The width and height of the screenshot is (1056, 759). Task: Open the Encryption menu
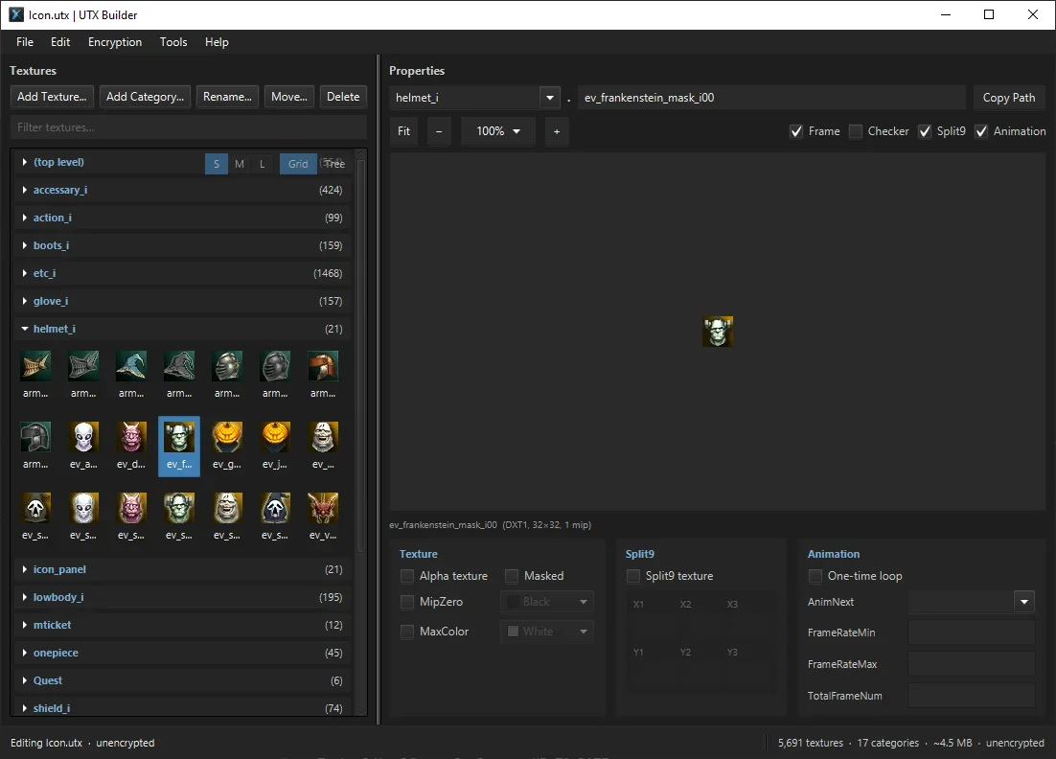[x=114, y=42]
